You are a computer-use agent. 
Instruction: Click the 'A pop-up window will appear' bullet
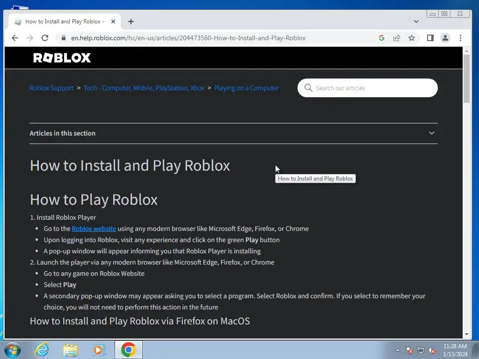pyautogui.click(x=152, y=251)
